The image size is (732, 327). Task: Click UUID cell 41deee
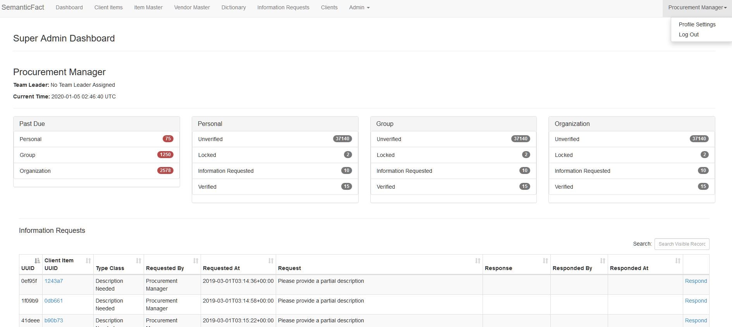pyautogui.click(x=31, y=320)
